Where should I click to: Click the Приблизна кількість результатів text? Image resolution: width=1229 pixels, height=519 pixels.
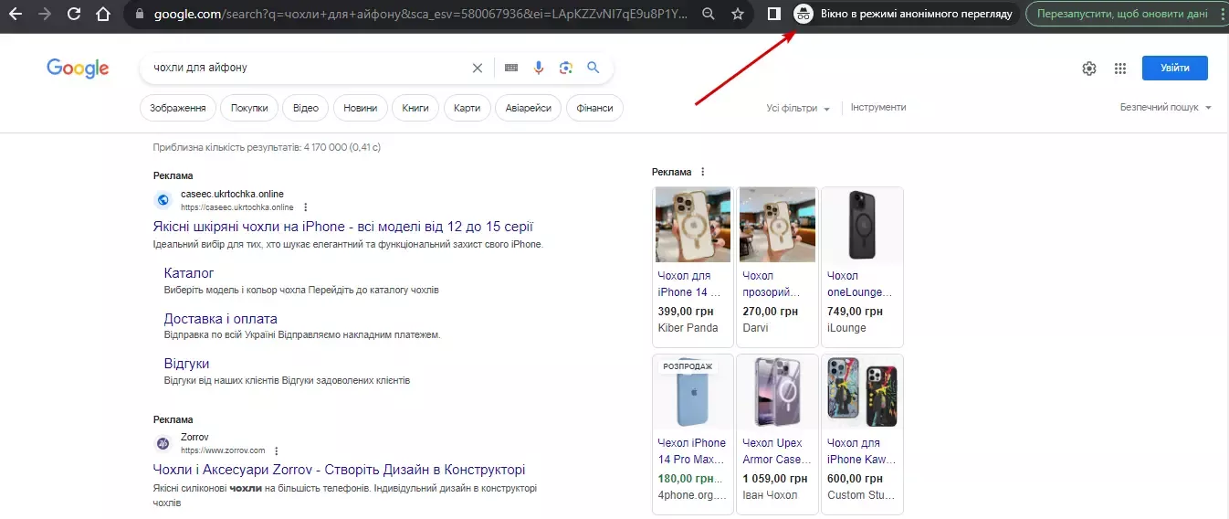click(267, 146)
